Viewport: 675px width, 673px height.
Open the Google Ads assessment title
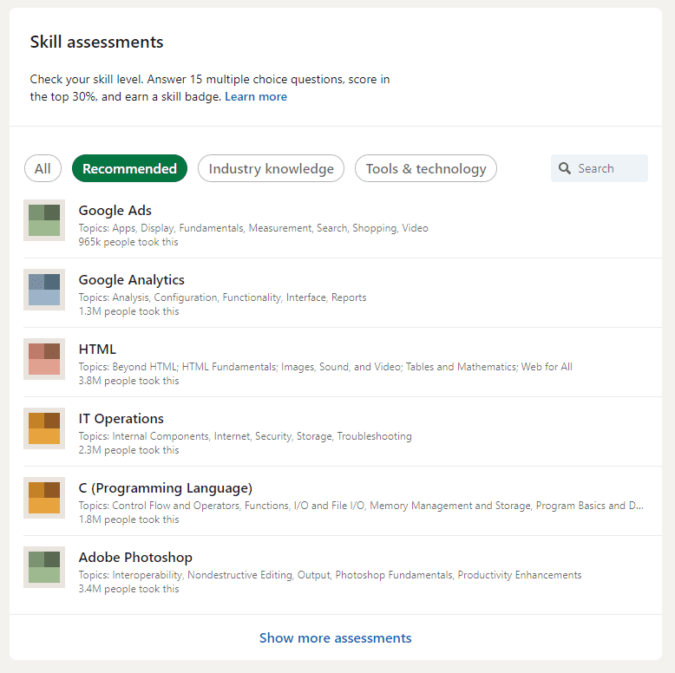[115, 211]
